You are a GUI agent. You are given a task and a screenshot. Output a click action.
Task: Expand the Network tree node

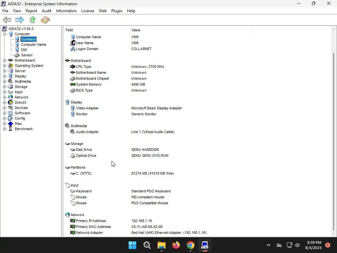[4, 97]
